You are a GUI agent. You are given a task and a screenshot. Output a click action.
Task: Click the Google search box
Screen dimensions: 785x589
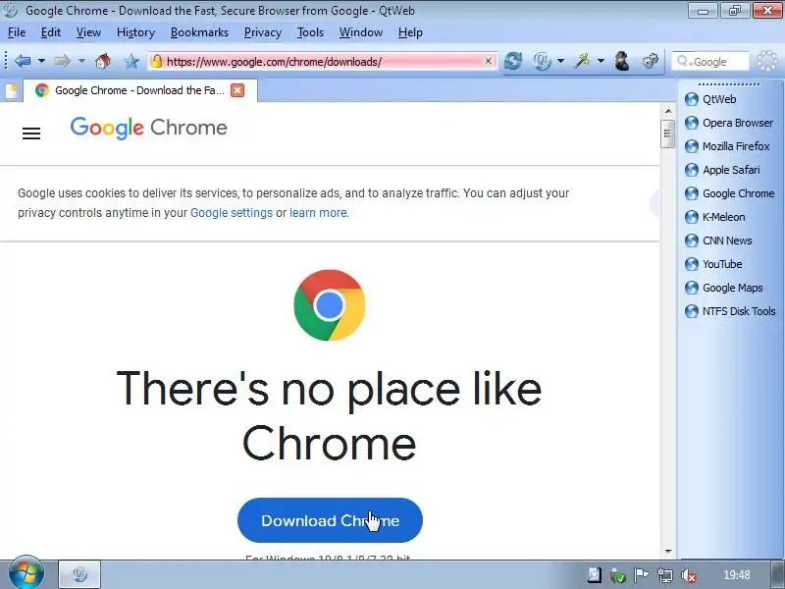point(710,62)
